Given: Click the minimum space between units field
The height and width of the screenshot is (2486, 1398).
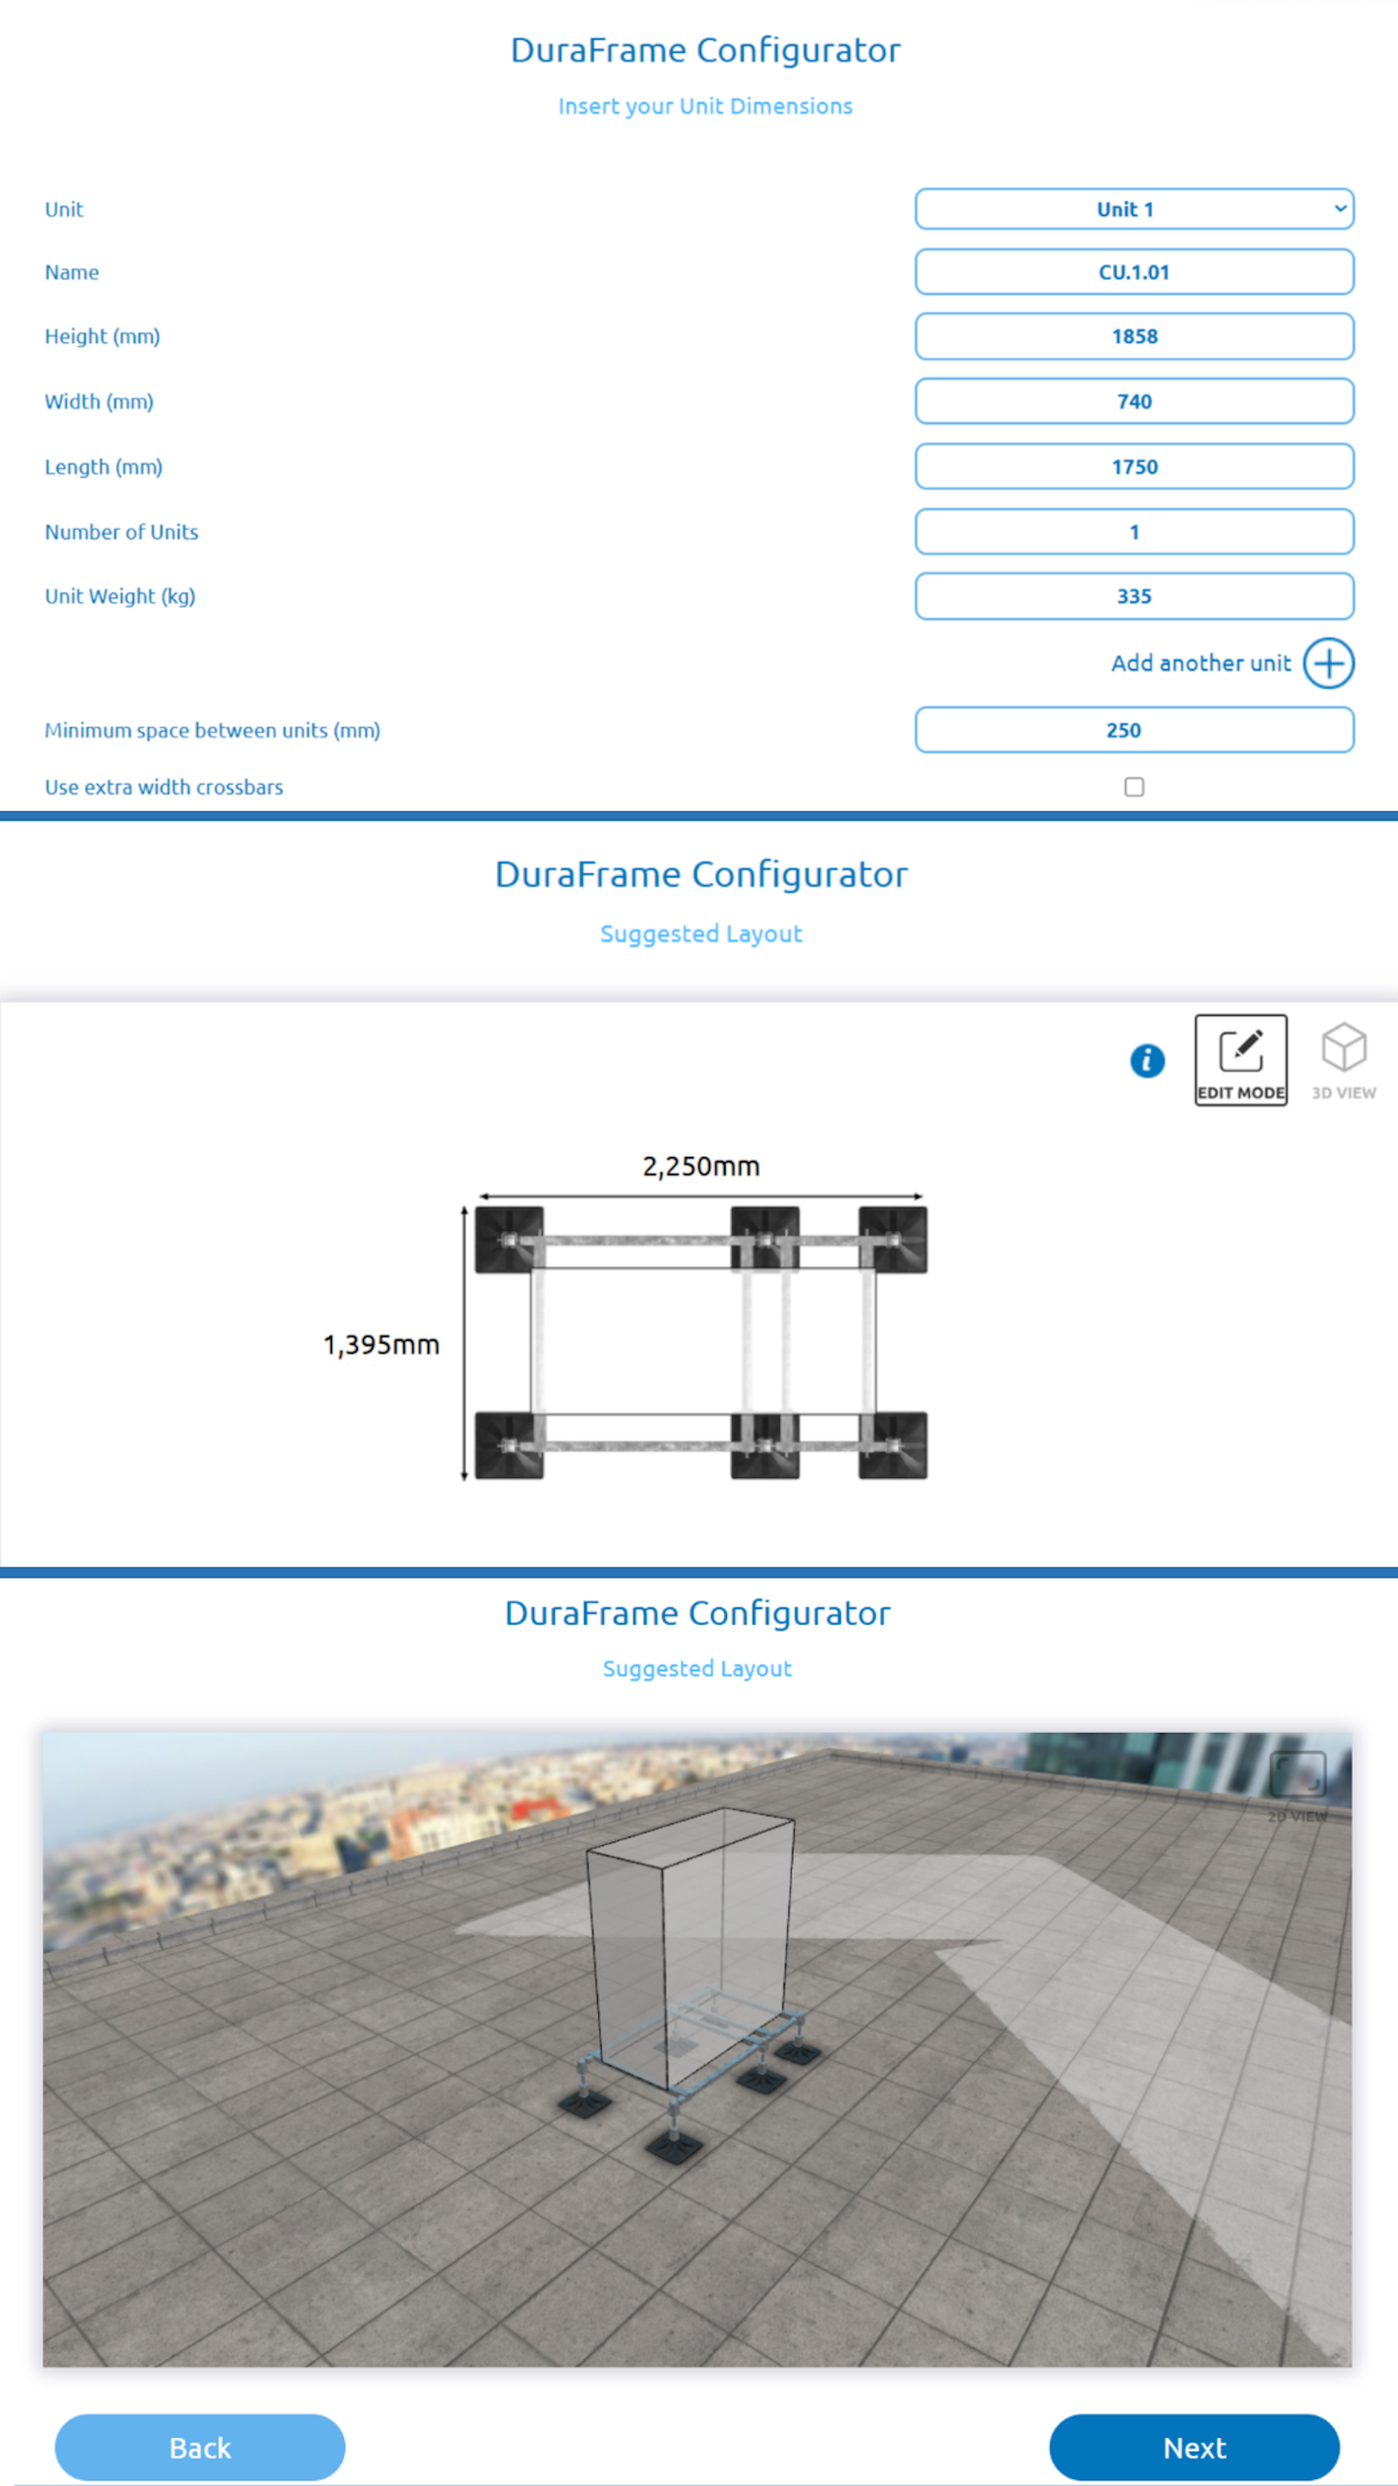Looking at the screenshot, I should pyautogui.click(x=1134, y=730).
